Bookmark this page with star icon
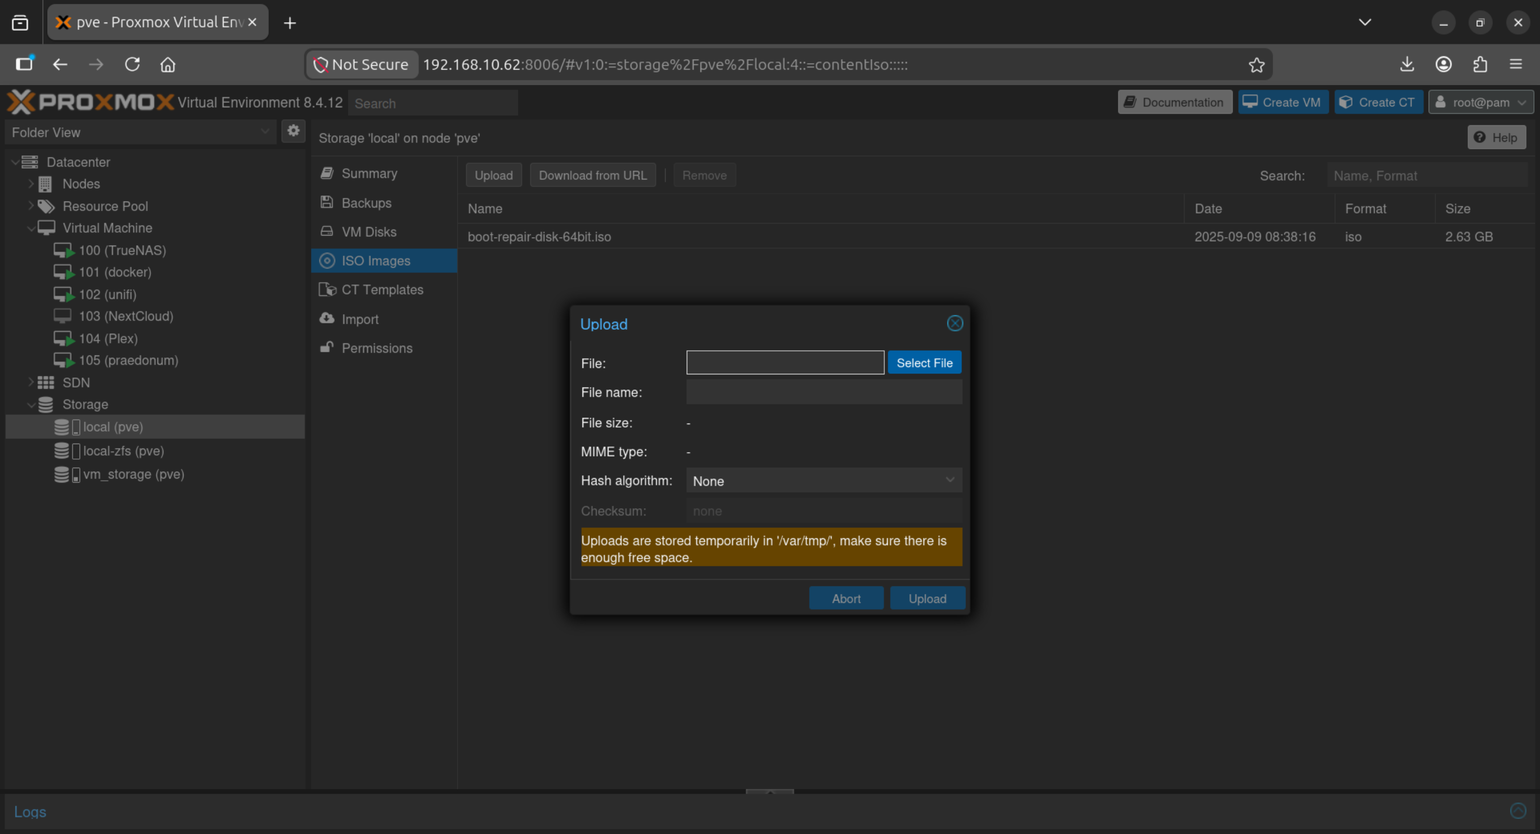Image resolution: width=1540 pixels, height=834 pixels. (x=1256, y=65)
